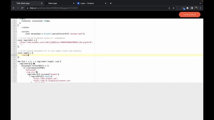Click the Dropbox favicon on Logos tab

(78, 3)
